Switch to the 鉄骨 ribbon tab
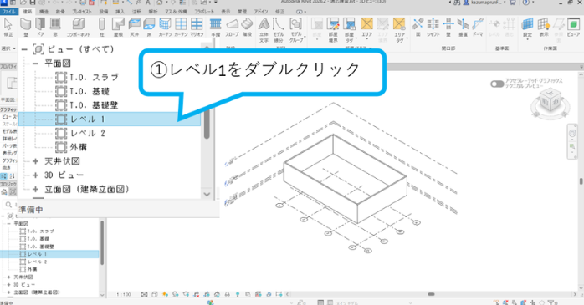The image size is (584, 305). pyautogui.click(x=60, y=12)
